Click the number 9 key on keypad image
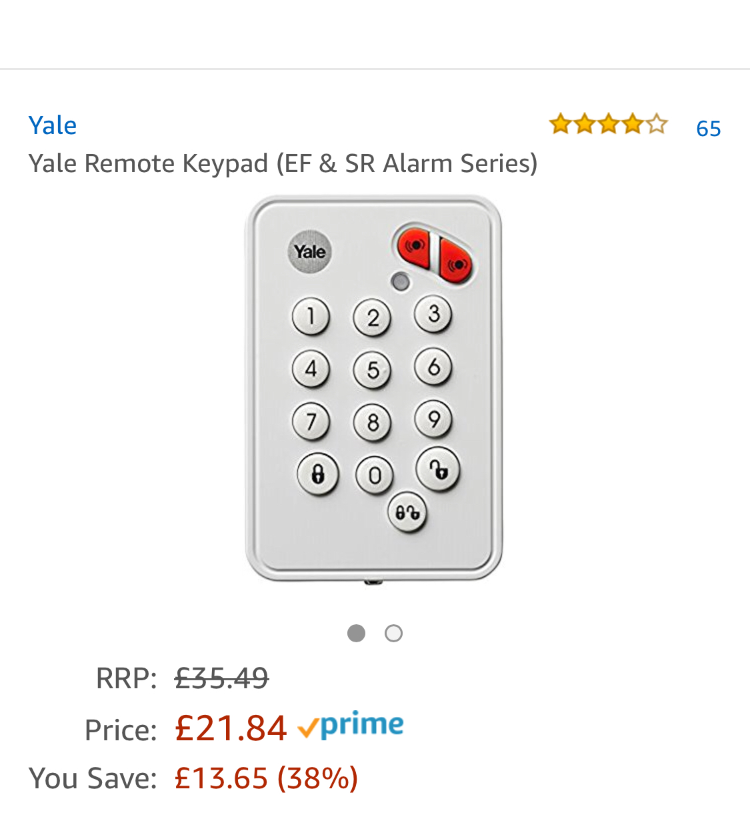Viewport: 750px width, 837px height. click(433, 419)
